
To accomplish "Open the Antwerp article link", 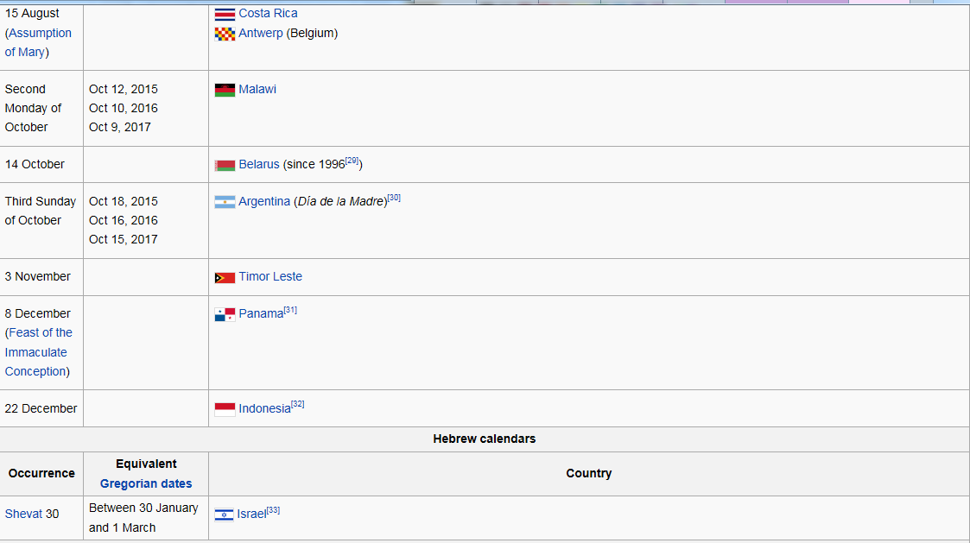I will tap(260, 33).
